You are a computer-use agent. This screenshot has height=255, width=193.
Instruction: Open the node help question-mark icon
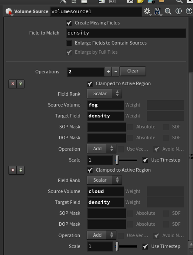pyautogui.click(x=189, y=11)
